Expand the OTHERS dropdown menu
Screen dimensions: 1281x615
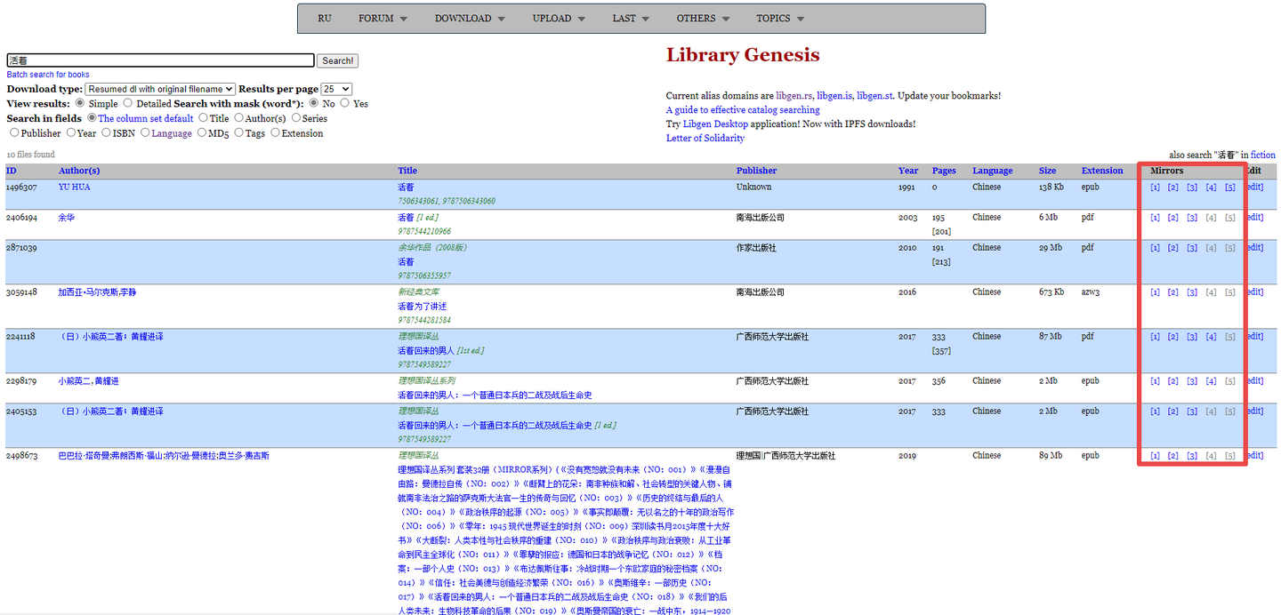(x=702, y=19)
